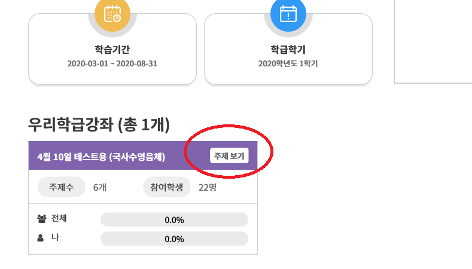Click the blue calendar alert 학급학기 icon
This screenshot has width=472, height=269.
[x=288, y=14]
